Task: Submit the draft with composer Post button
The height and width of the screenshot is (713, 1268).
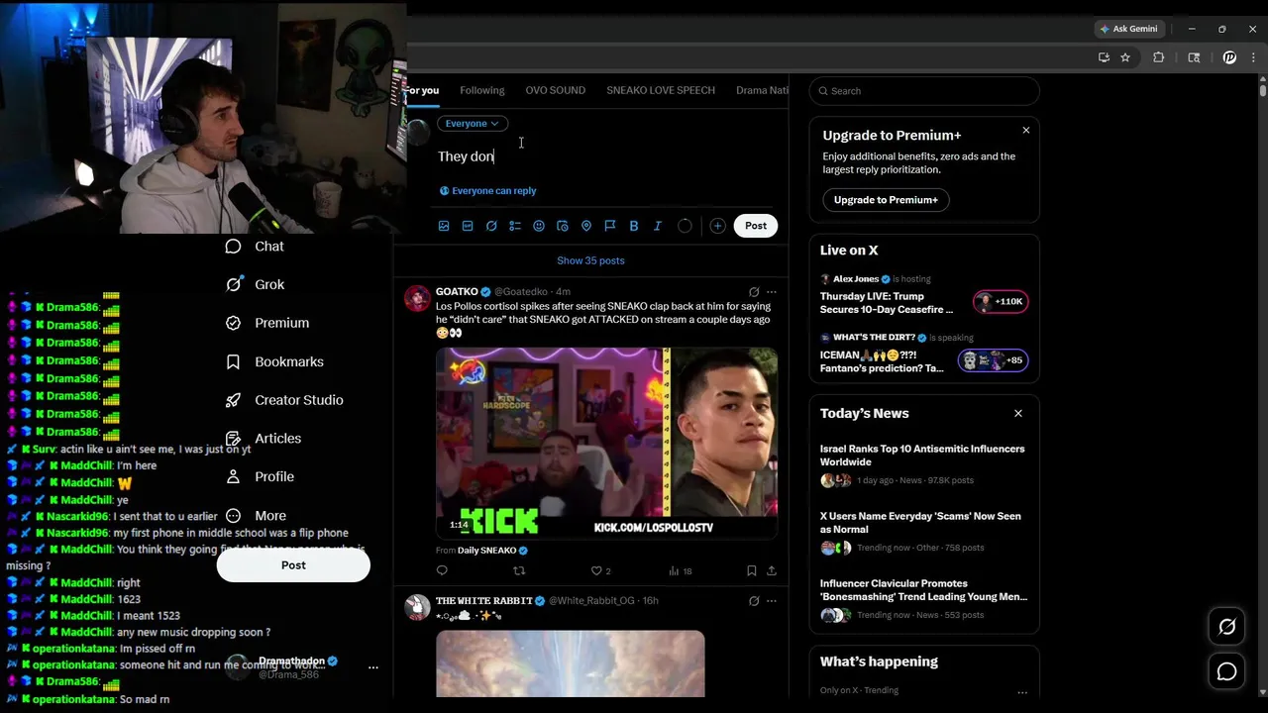Action: [756, 226]
